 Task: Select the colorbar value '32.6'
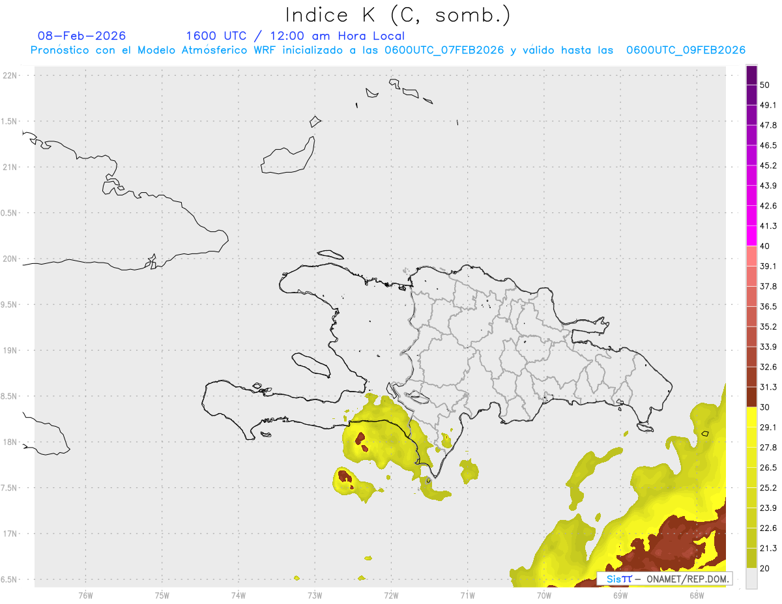click(768, 367)
